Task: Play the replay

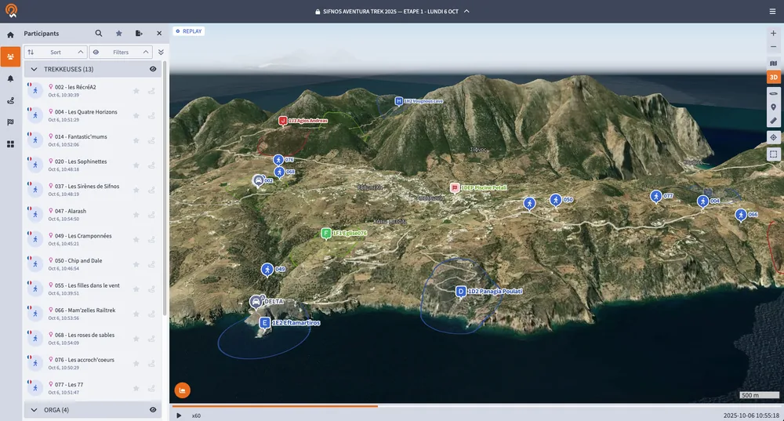Action: [179, 416]
